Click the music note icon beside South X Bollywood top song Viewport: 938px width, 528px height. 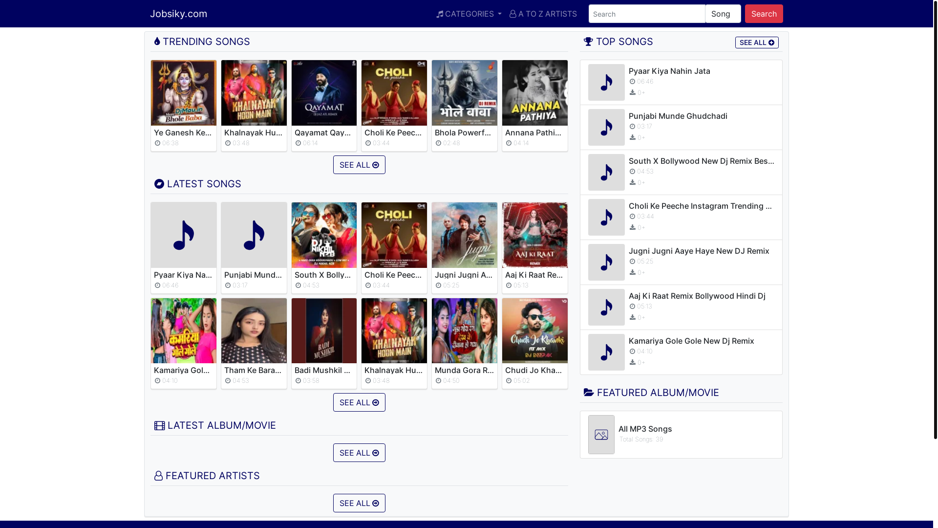tap(606, 172)
